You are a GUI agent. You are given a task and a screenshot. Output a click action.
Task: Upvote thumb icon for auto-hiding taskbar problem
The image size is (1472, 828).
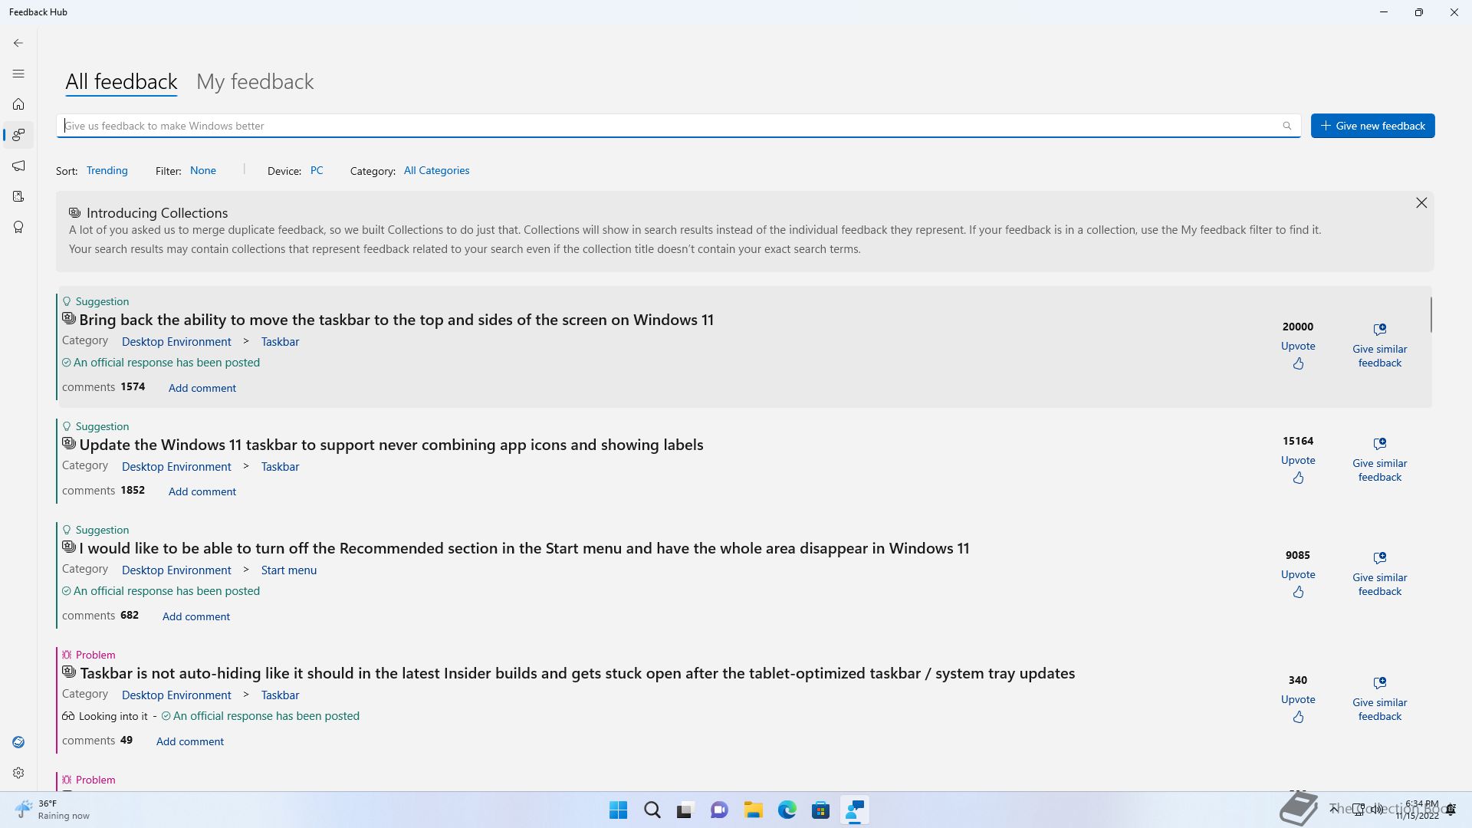point(1298,717)
